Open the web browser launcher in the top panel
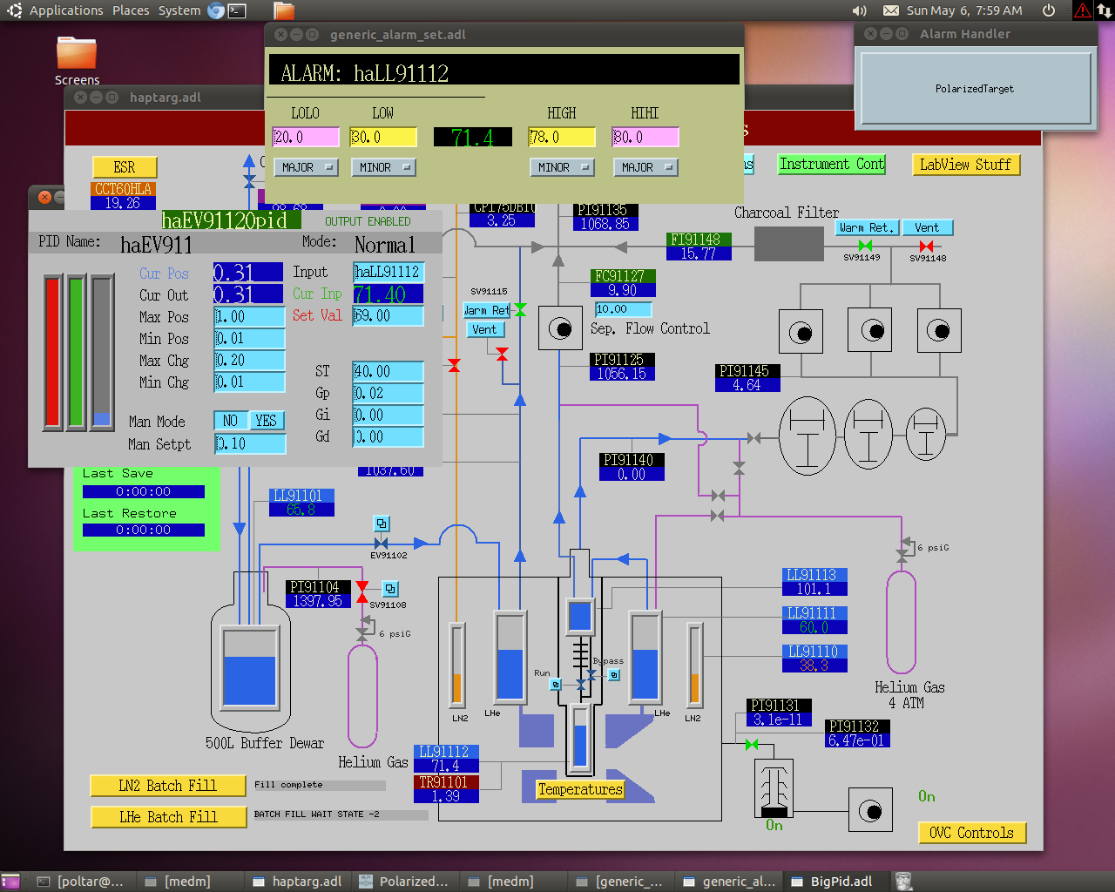This screenshot has width=1115, height=892. [216, 10]
